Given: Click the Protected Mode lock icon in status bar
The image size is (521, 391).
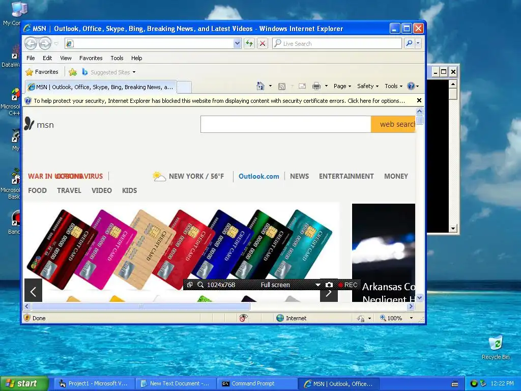Looking at the screenshot, I should click(361, 318).
